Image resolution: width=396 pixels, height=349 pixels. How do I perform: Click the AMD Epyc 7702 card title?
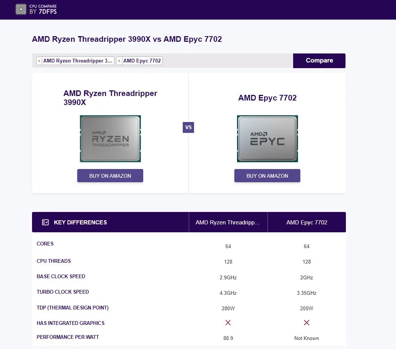[x=268, y=98]
